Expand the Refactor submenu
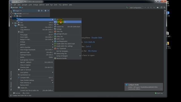The image size is (181, 102). (53, 44)
